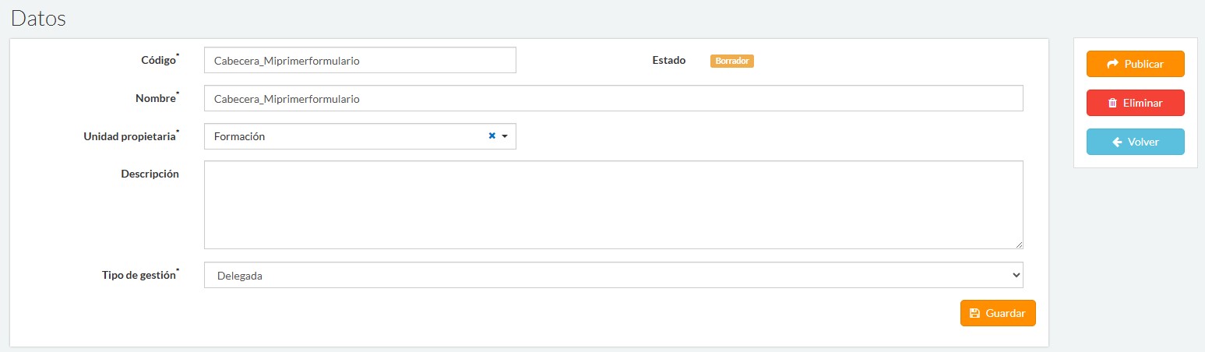The image size is (1205, 352).
Task: Click the trash can icon on Eliminar
Action: pos(1112,103)
